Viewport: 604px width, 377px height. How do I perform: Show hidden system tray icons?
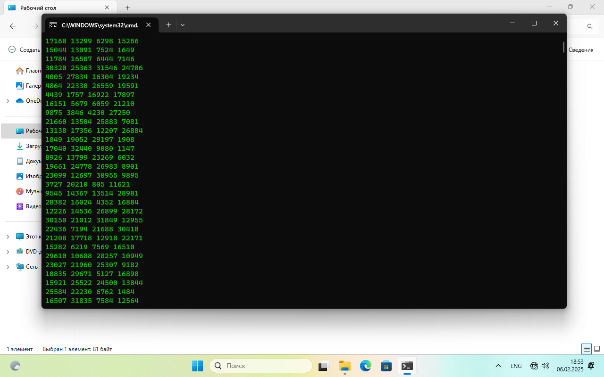click(498, 366)
